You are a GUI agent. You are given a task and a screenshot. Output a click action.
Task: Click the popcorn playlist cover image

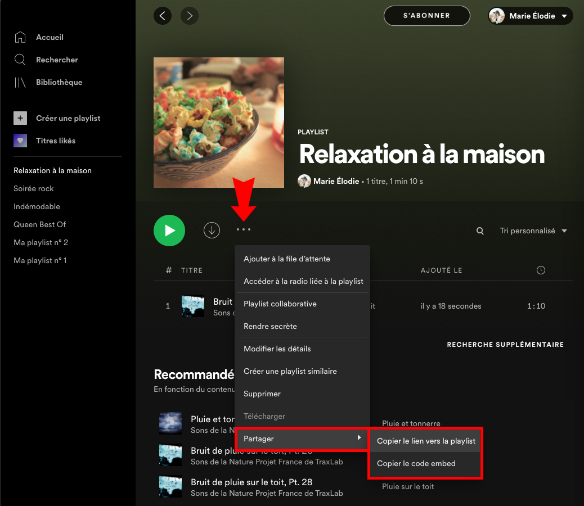coord(219,122)
